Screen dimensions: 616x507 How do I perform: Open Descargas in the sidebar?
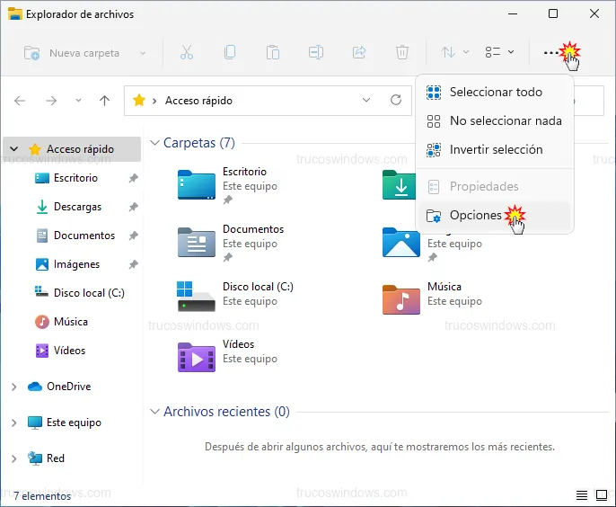[77, 207]
